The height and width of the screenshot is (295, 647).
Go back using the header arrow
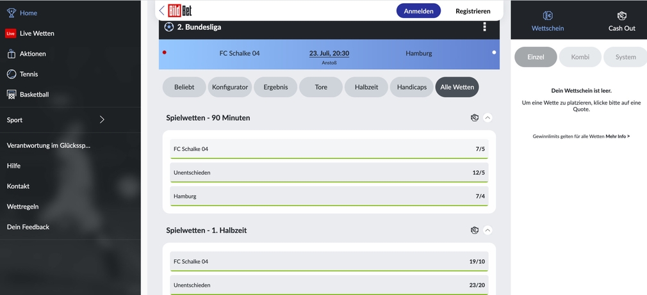point(161,10)
